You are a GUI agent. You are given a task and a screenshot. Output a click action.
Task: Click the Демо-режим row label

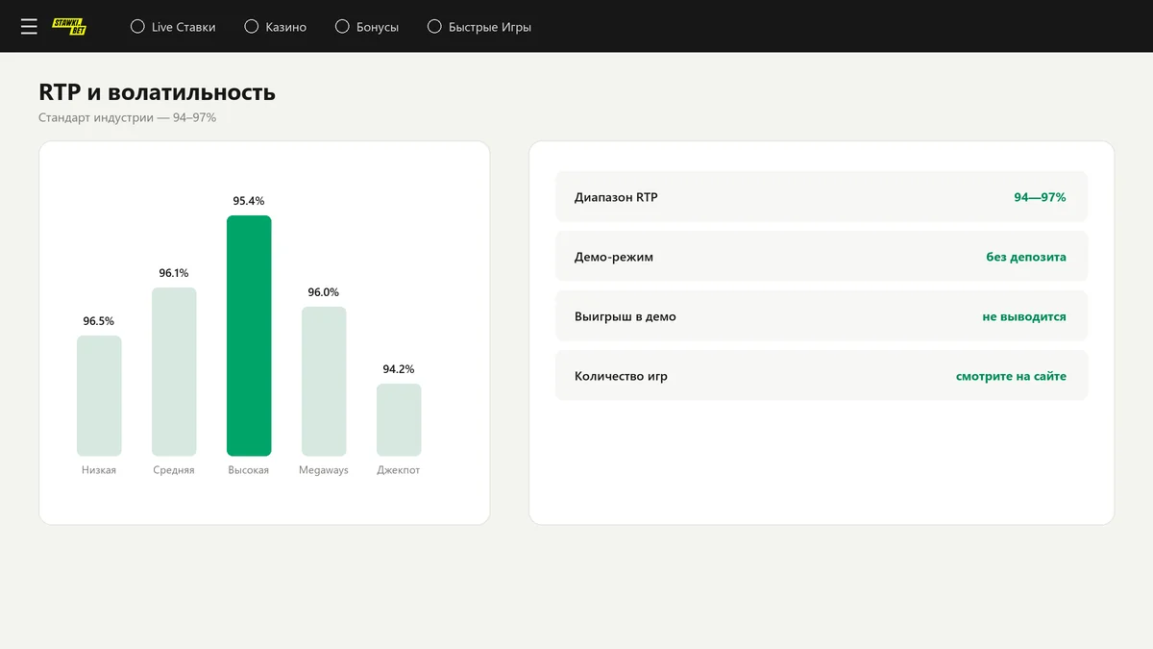coord(614,257)
